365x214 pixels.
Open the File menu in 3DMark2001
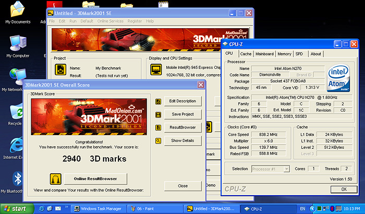[52, 21]
